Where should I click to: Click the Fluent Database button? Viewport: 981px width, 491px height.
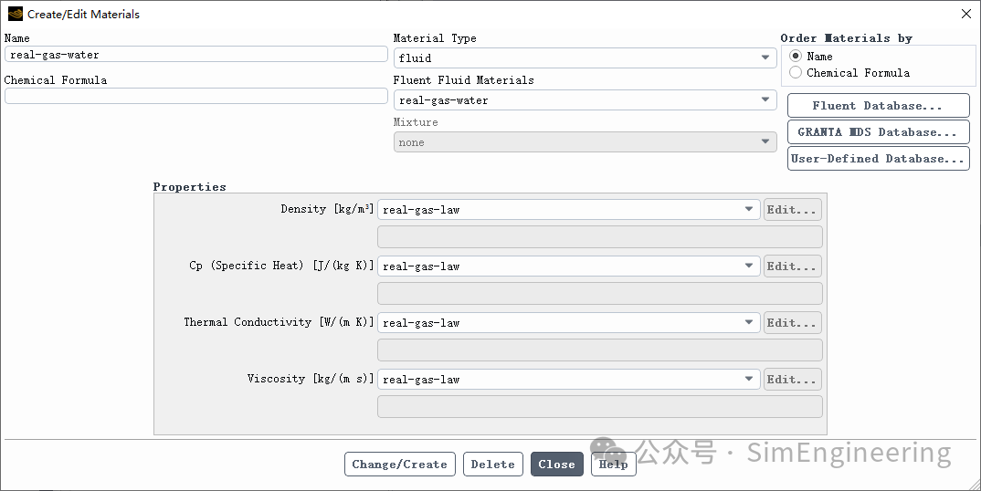click(x=879, y=106)
